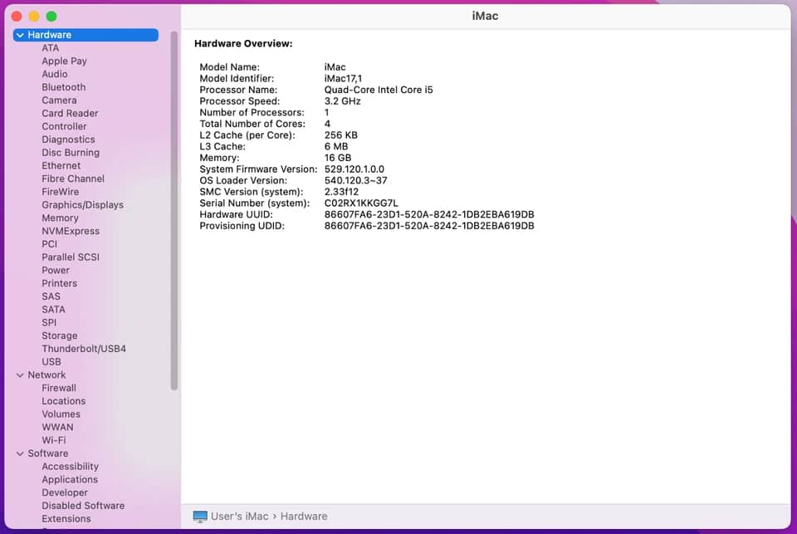This screenshot has height=534, width=797.
Task: Select SAS in the sidebar
Action: [x=51, y=296]
